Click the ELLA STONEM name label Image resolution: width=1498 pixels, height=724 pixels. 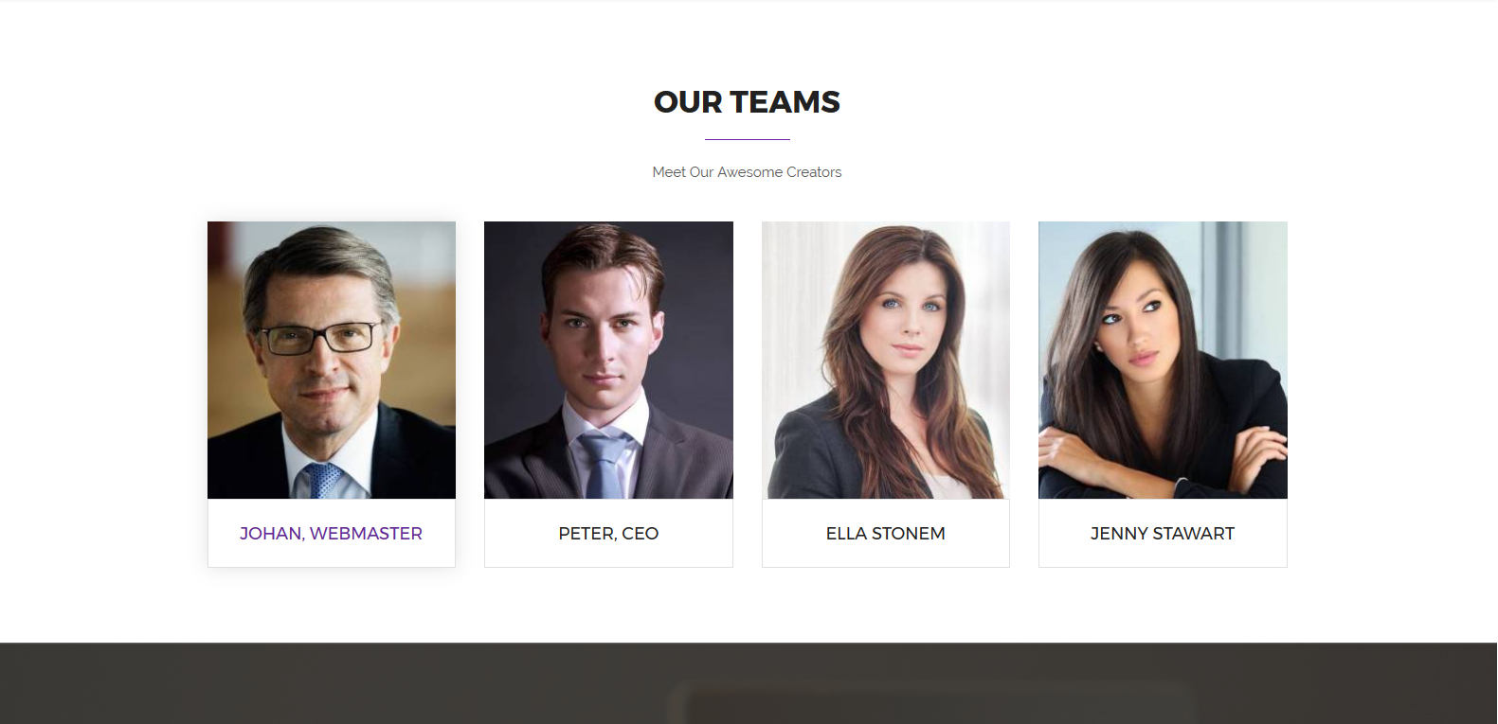click(886, 534)
